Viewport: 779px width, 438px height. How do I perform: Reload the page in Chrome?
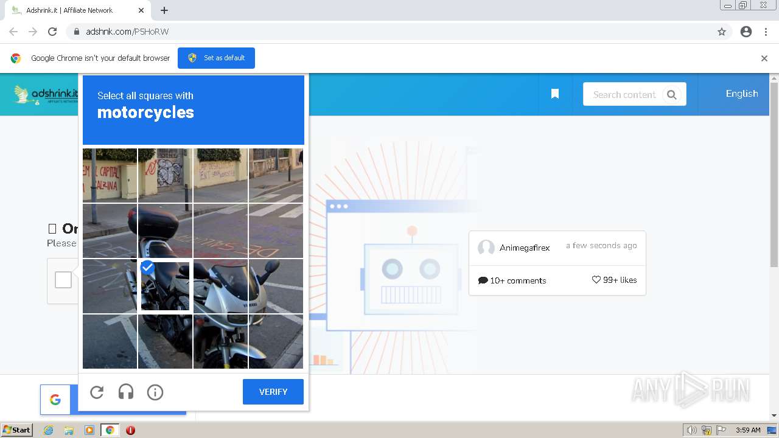pos(52,32)
